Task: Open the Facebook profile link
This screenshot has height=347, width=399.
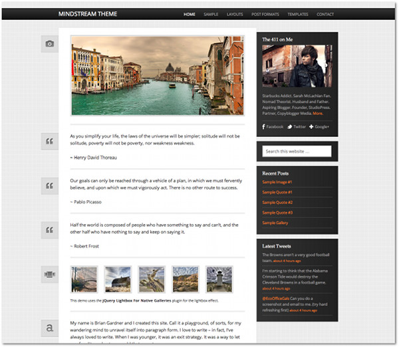Action: tap(273, 127)
